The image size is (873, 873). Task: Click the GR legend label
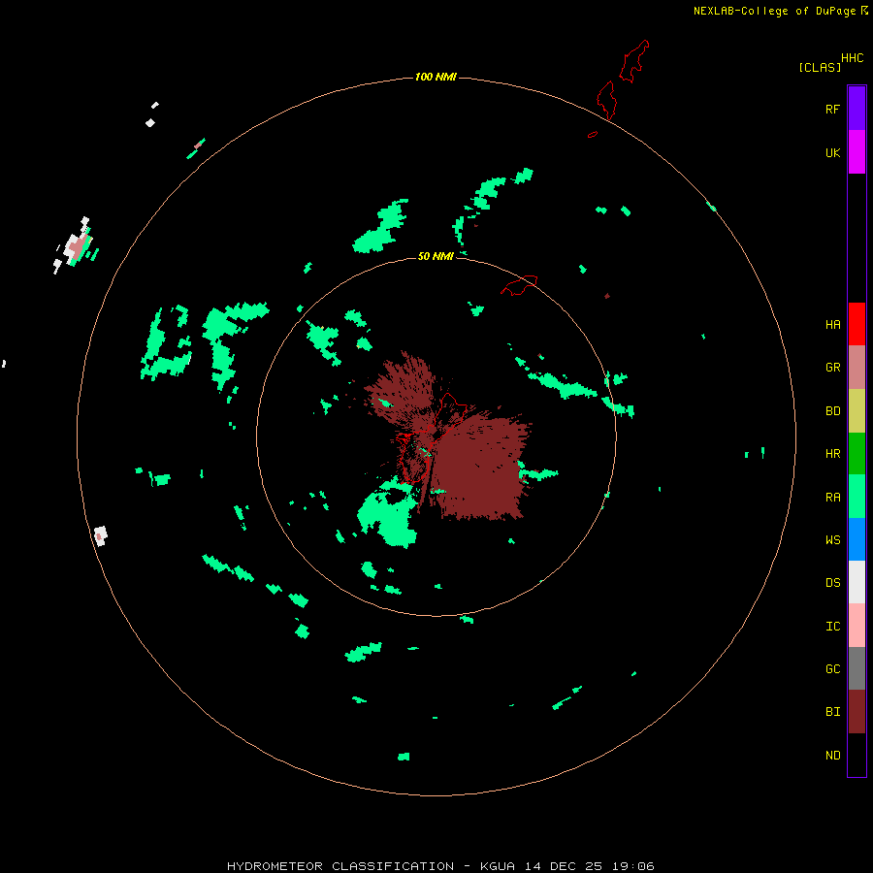click(832, 368)
